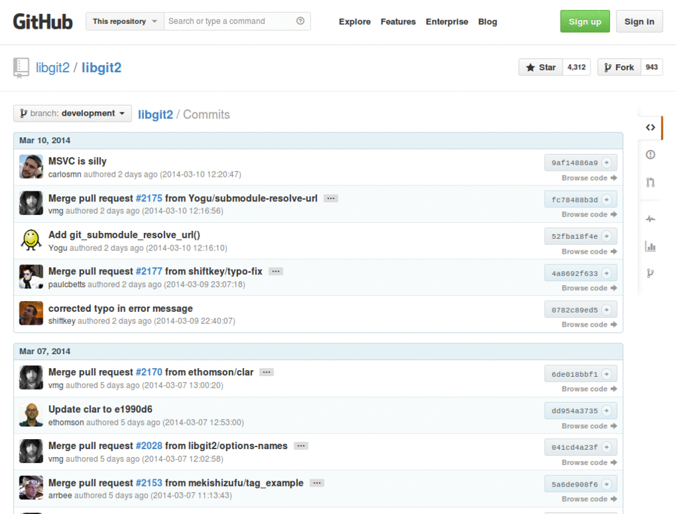Click the GitHub logo
Viewport: 685px width, 514px height.
[43, 21]
